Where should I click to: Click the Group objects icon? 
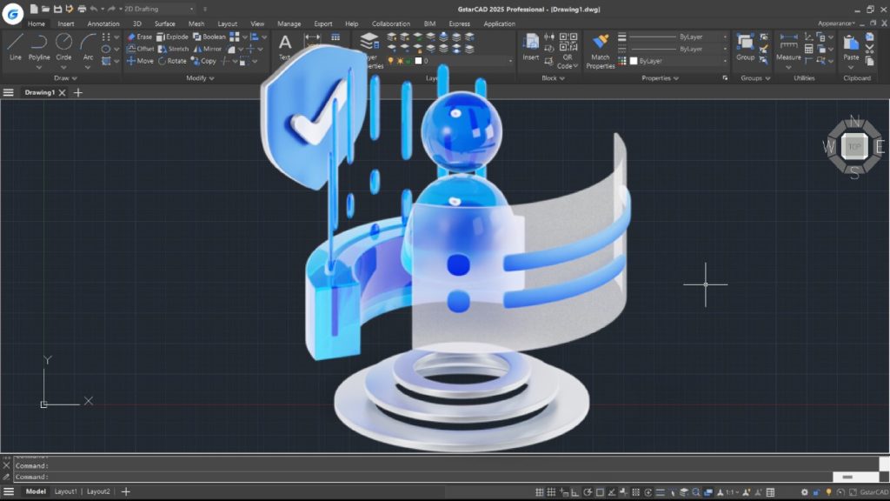[x=745, y=45]
